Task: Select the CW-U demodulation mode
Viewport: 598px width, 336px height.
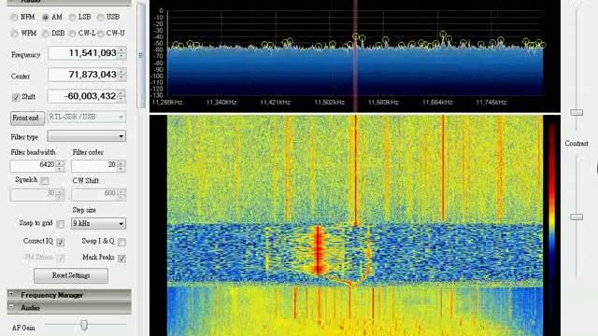Action: [x=101, y=34]
